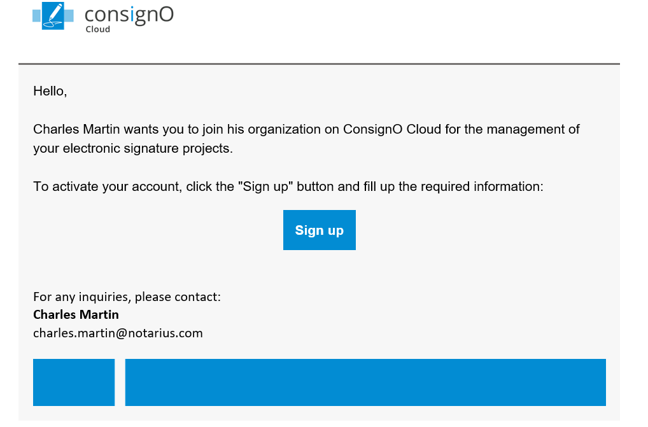Click the wide blue footer banner
The height and width of the screenshot is (427, 648).
point(365,382)
